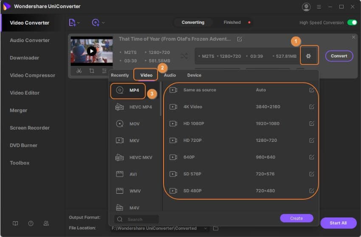Open Merger in sidebar

[x=18, y=110]
